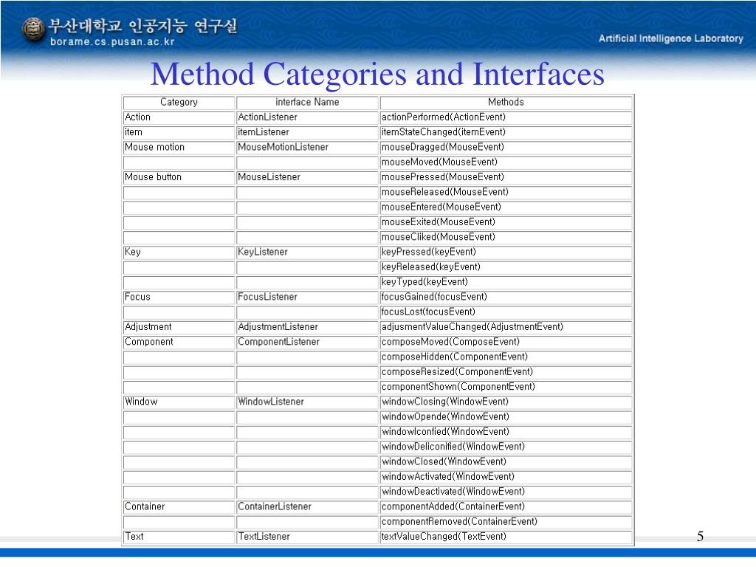Select the FocusListener cell
Image resolution: width=756 pixels, height=567 pixels.
pos(307,297)
